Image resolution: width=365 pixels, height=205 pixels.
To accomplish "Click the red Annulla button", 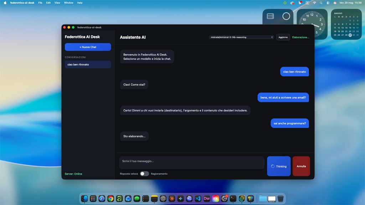I will pos(301,166).
